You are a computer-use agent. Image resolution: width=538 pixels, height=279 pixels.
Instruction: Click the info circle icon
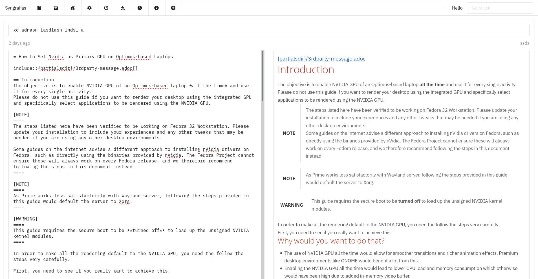coord(156,8)
